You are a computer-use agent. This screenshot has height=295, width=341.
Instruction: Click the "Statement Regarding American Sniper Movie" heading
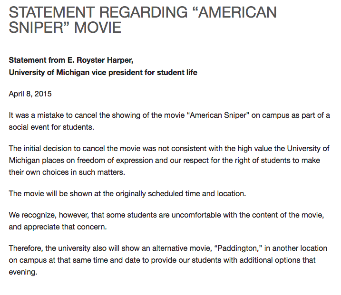click(143, 19)
